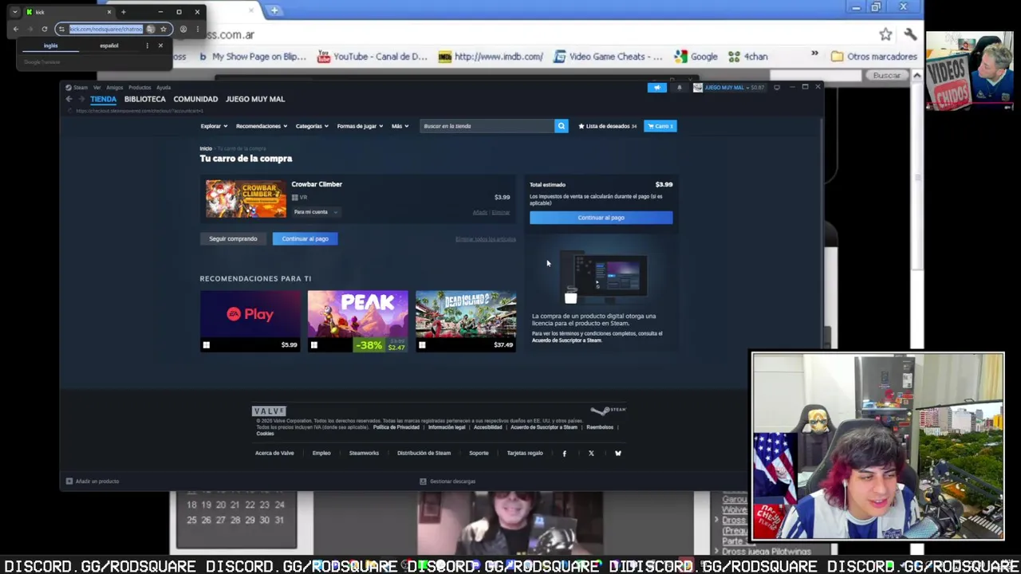Screen dimensions: 1021x574
Task: Open the Ayuda menu
Action: click(164, 88)
